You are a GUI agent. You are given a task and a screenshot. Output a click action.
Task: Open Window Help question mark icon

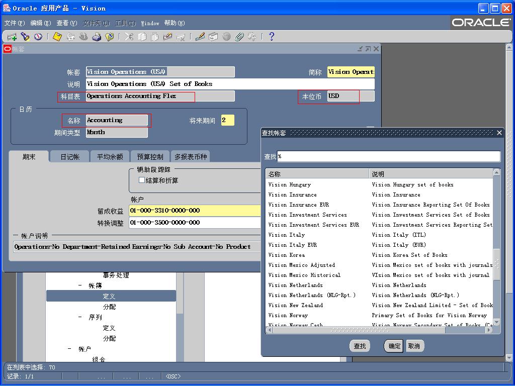point(271,37)
